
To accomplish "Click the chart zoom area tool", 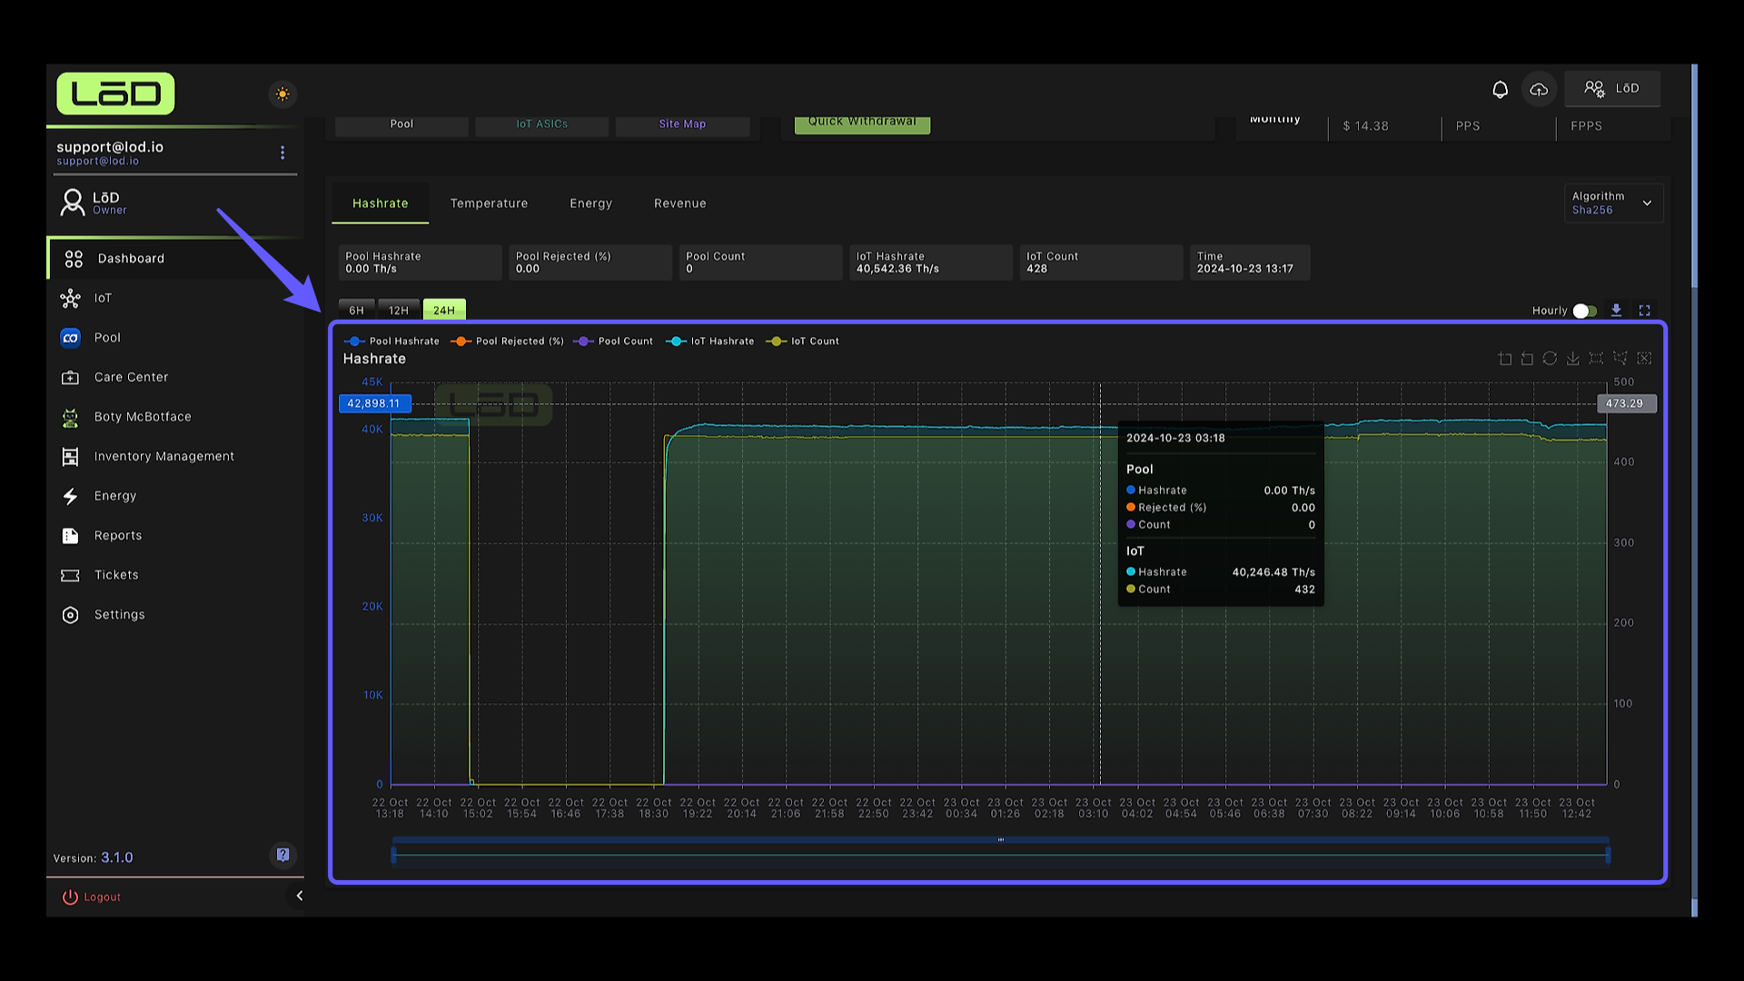I will coord(1505,359).
